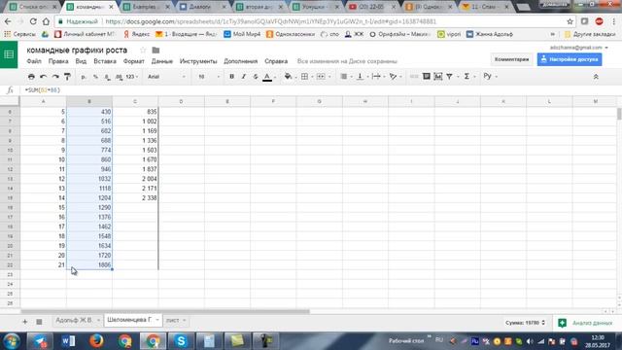622x350 pixels.
Task: Open the Справка menu
Action: [276, 61]
